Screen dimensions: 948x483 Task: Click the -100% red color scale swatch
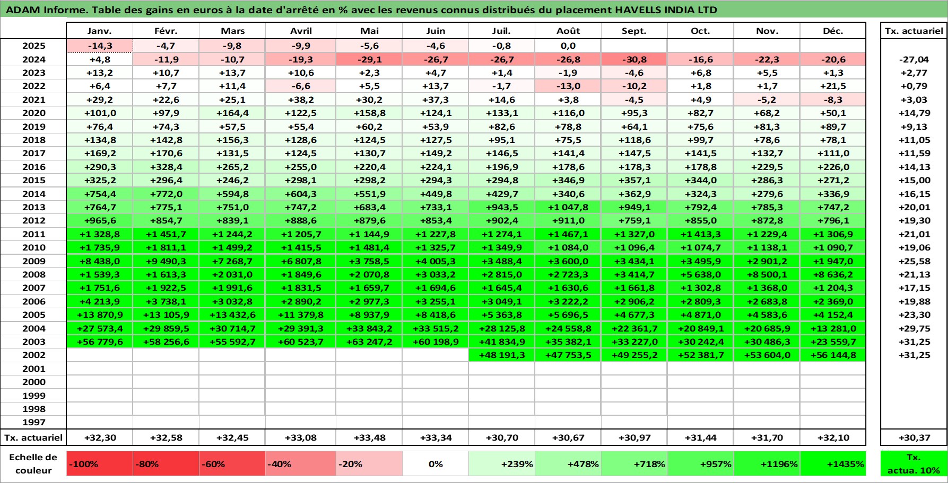point(99,464)
